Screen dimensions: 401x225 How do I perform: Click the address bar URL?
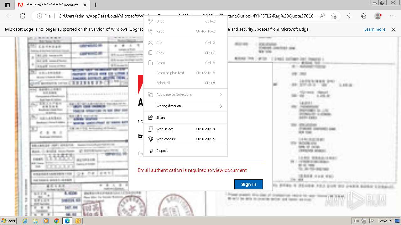coord(187,16)
